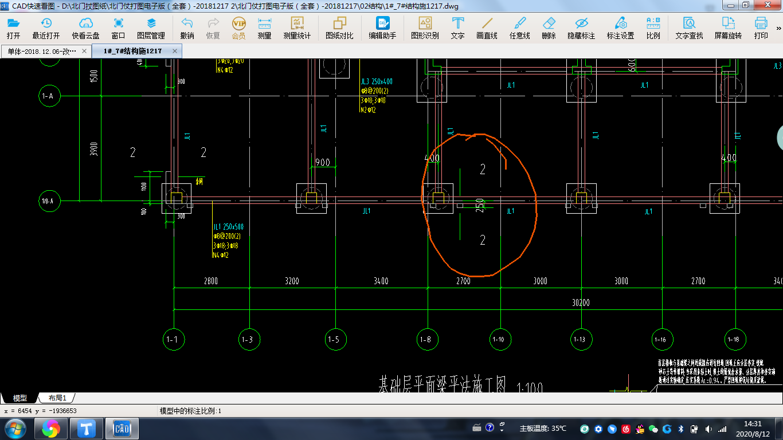
Task: Open 图层管理 layer manager
Action: [151, 28]
